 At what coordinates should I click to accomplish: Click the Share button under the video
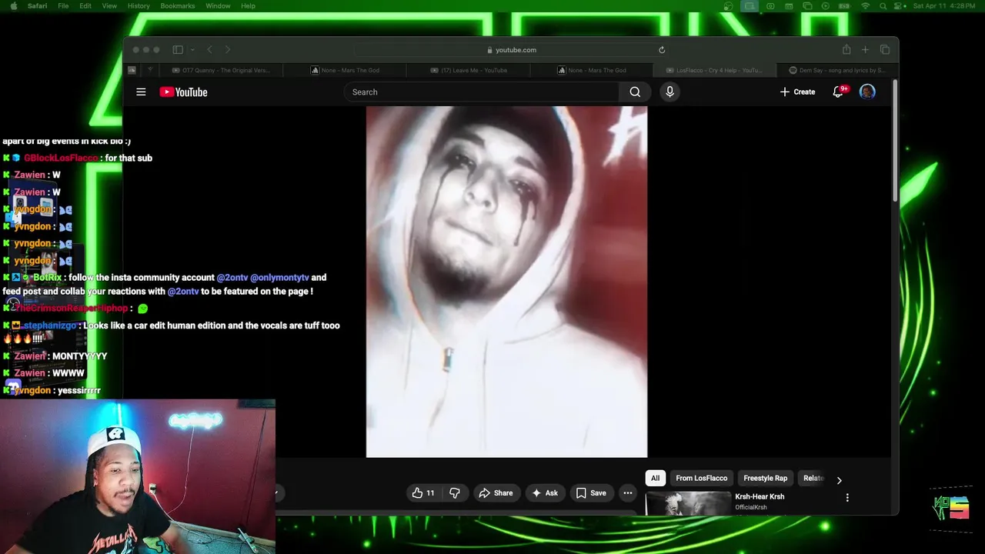pyautogui.click(x=496, y=492)
